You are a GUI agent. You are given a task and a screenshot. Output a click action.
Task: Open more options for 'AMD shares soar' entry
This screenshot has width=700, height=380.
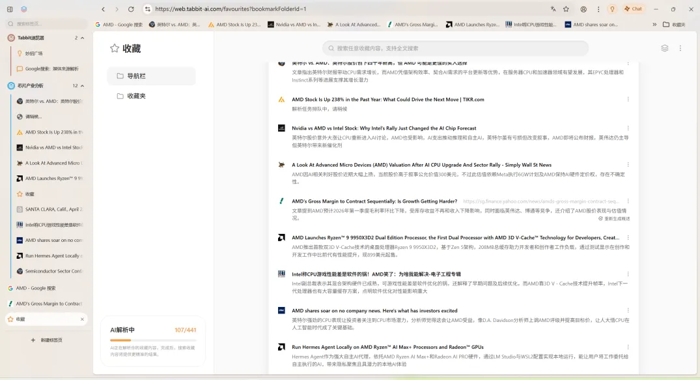click(628, 310)
